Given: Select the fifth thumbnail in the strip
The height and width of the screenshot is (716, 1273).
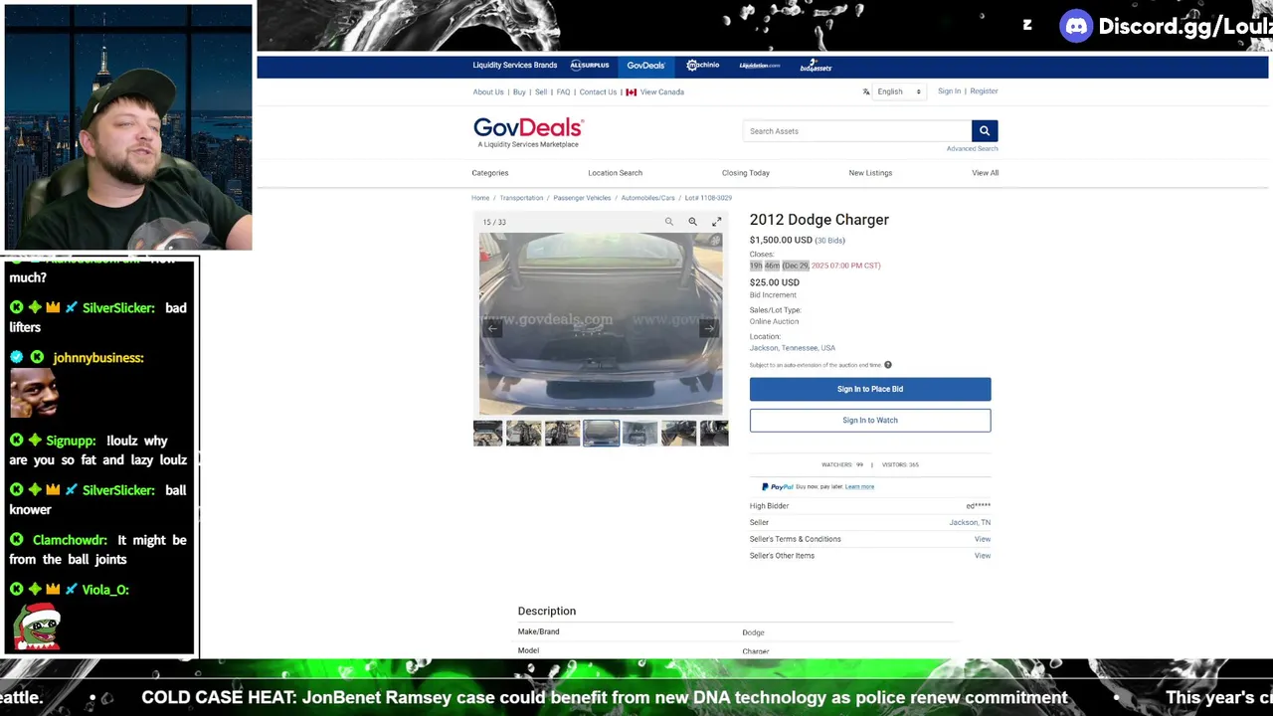Looking at the screenshot, I should coord(639,433).
